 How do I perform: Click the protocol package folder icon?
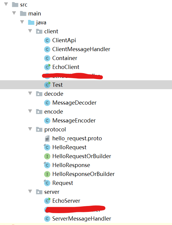39,130
